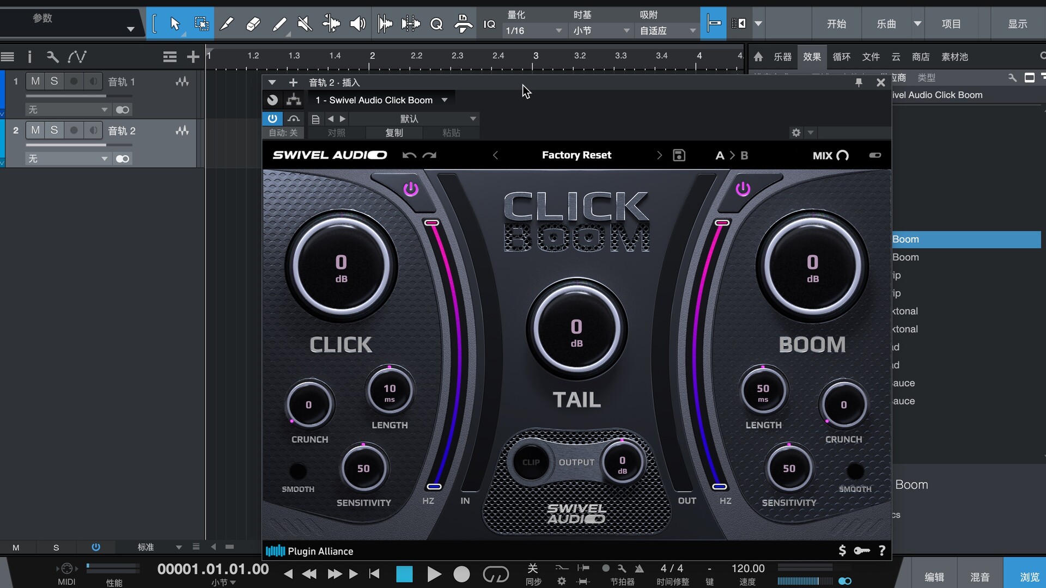Click the Plugin Alliance key icon
This screenshot has width=1046, height=588.
(x=862, y=550)
